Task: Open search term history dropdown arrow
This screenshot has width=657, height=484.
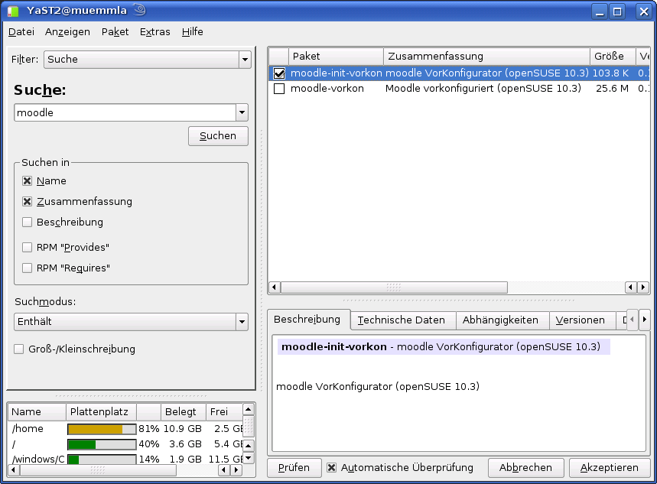Action: click(242, 112)
